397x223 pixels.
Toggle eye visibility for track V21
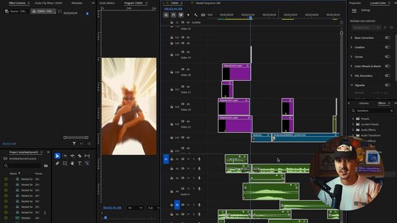point(188,37)
